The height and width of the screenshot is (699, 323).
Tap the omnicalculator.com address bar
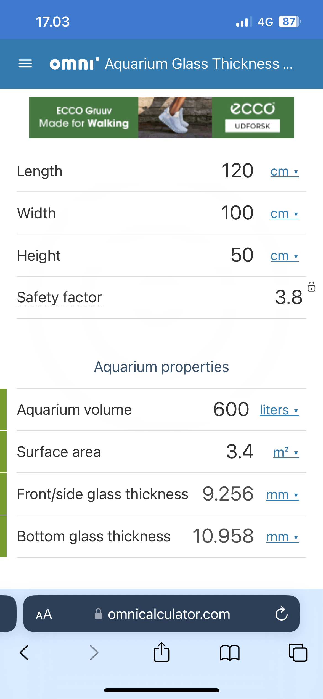(169, 614)
